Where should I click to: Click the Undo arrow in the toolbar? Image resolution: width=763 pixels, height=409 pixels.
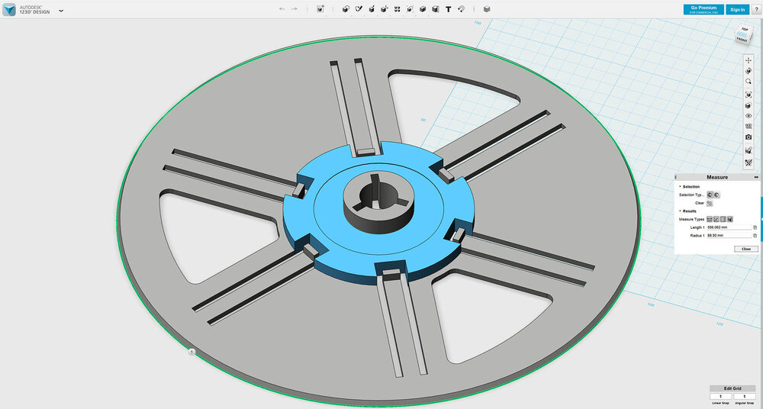tap(282, 9)
